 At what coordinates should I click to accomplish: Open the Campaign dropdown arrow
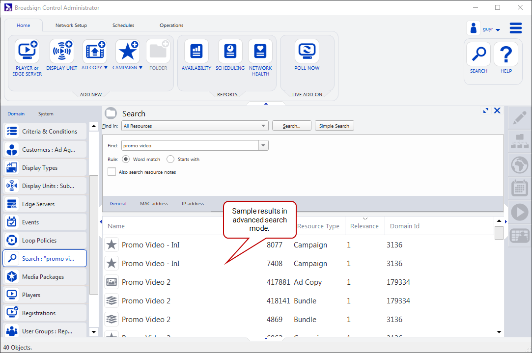pos(141,67)
